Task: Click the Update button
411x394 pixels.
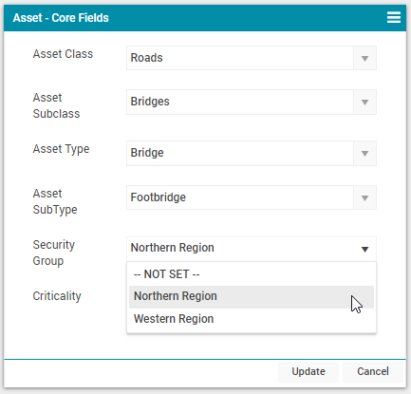Action: (308, 371)
